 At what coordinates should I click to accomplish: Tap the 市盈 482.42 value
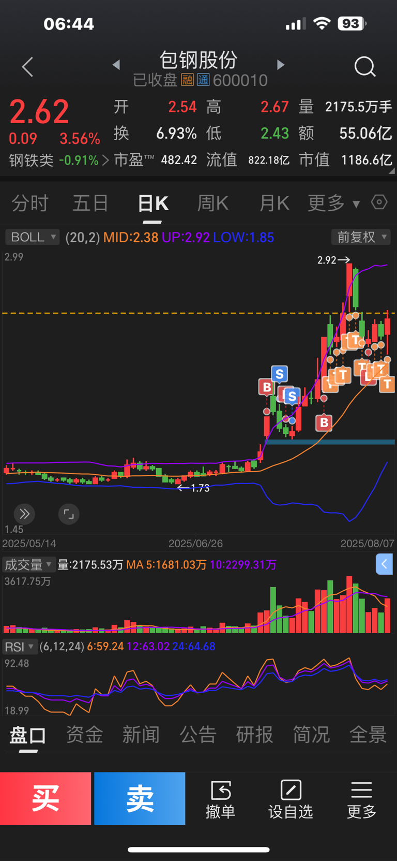tap(179, 160)
